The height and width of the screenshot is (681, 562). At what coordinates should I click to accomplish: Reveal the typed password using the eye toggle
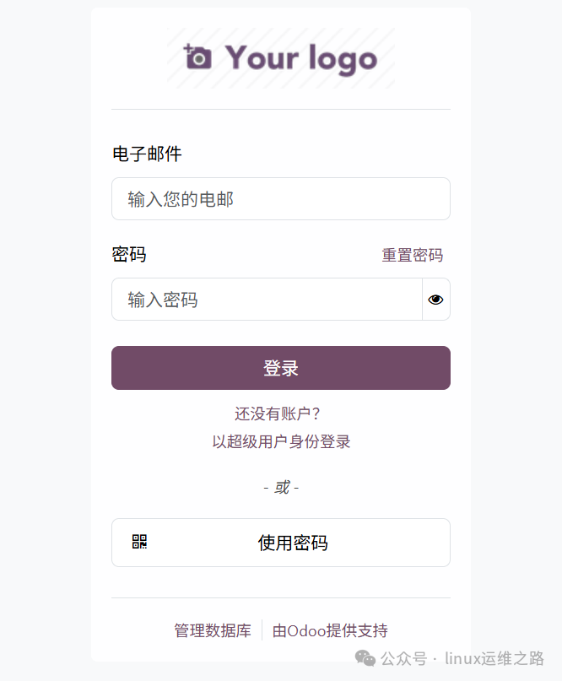(435, 300)
